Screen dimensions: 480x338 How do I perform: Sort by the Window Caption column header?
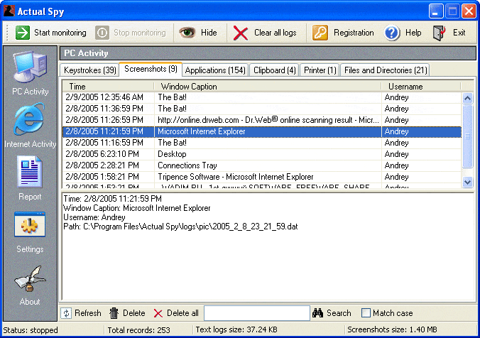pos(268,87)
